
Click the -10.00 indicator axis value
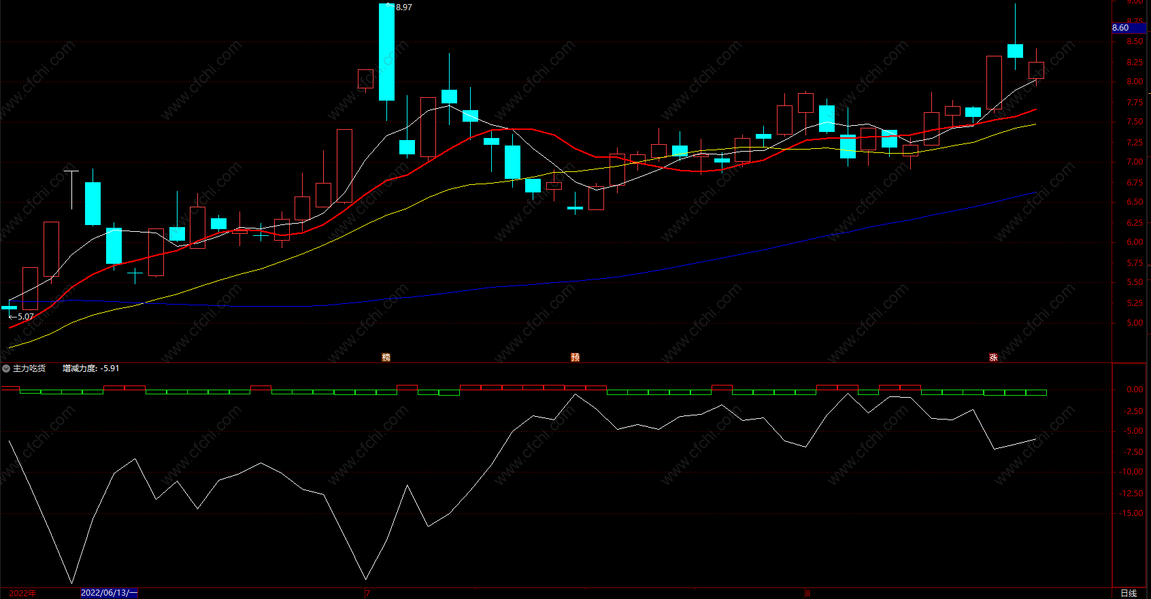[1132, 472]
